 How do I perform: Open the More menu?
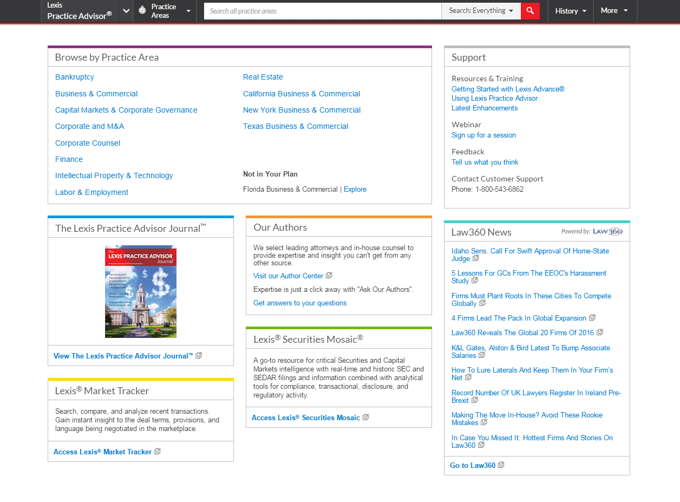[x=615, y=11]
